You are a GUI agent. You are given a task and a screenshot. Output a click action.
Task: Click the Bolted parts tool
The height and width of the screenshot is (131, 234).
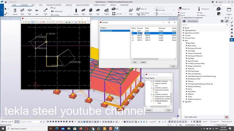tap(57, 11)
